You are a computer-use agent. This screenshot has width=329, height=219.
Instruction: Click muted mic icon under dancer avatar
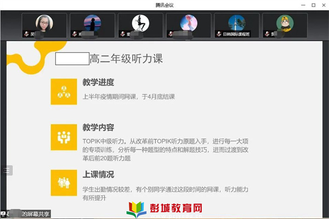(123, 34)
